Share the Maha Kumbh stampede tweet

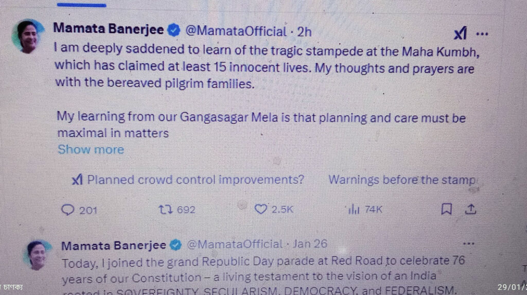click(x=471, y=209)
